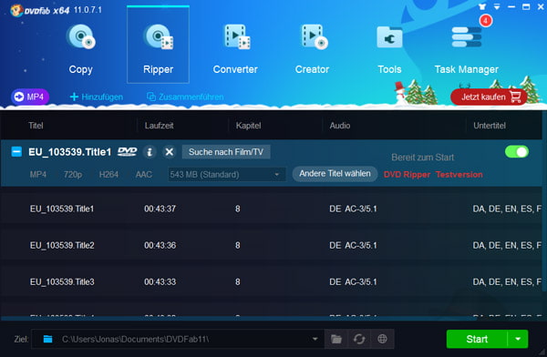547x357 pixels.
Task: Open the Tools module
Action: point(389,49)
